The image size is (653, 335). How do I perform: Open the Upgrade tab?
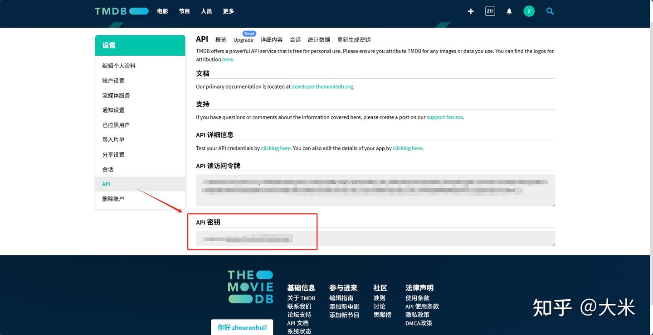click(x=244, y=40)
